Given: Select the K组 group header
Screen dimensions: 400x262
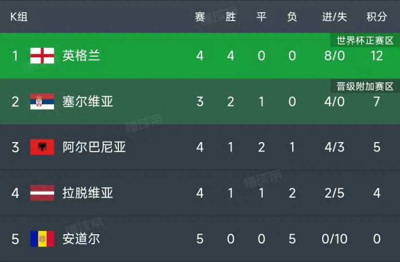Looking at the screenshot, I should (19, 17).
